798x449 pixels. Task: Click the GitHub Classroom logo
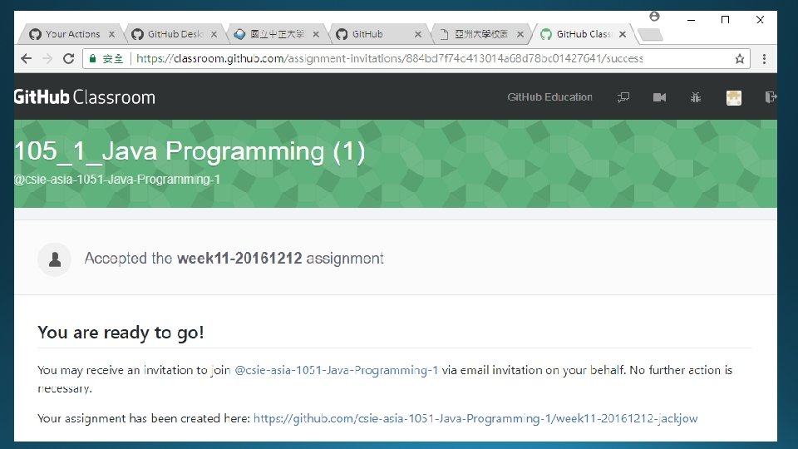coord(85,96)
